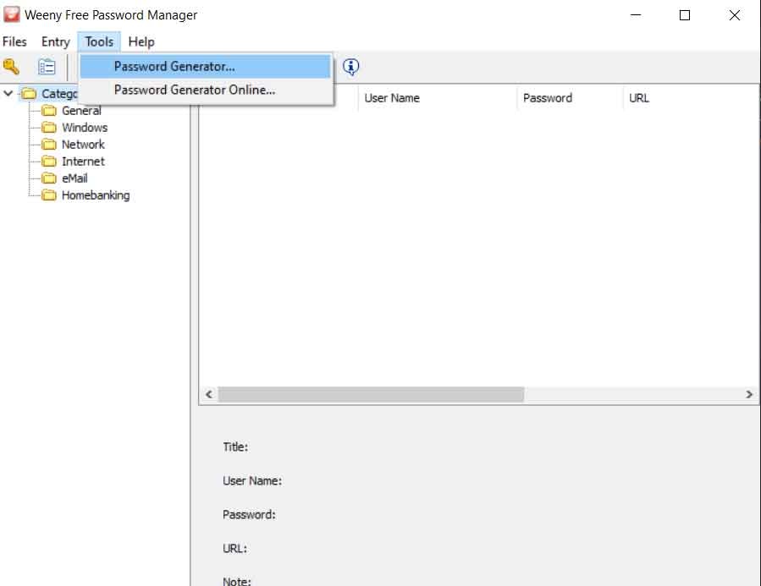Select the Homebanking folder icon
This screenshot has width=761, height=586.
[48, 195]
